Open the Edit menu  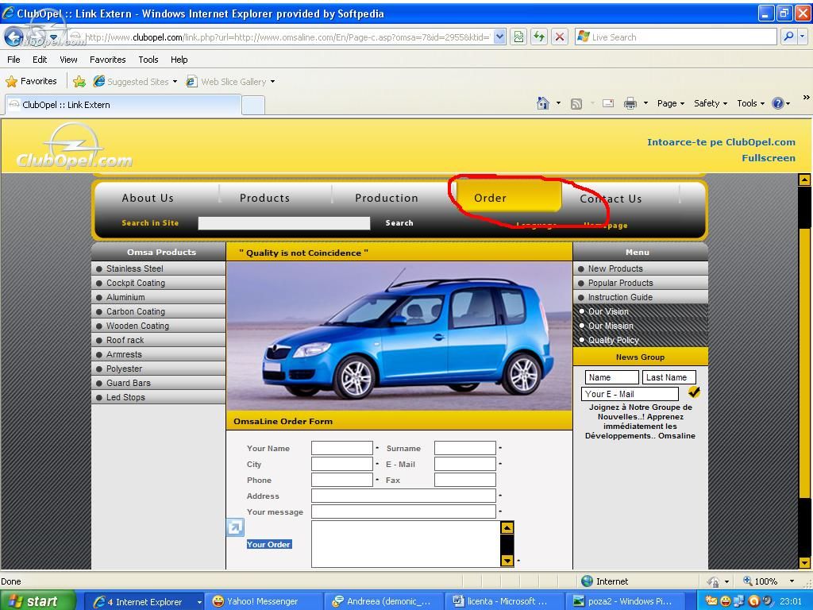pyautogui.click(x=40, y=60)
